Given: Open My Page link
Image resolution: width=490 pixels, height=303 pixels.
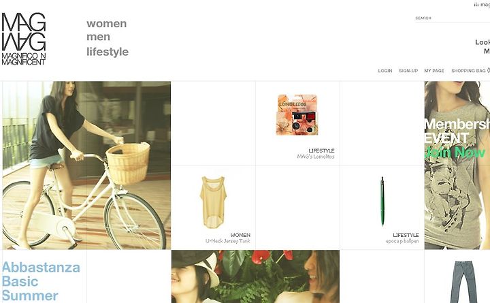Looking at the screenshot, I should (x=434, y=71).
